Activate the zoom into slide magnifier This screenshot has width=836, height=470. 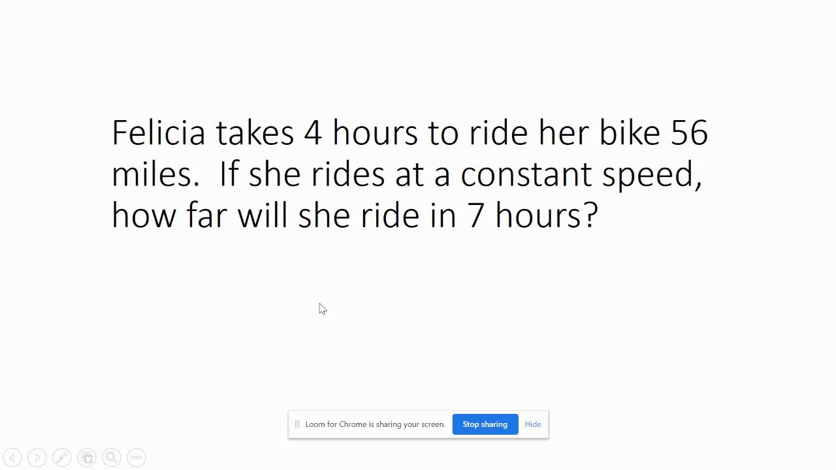point(112,458)
